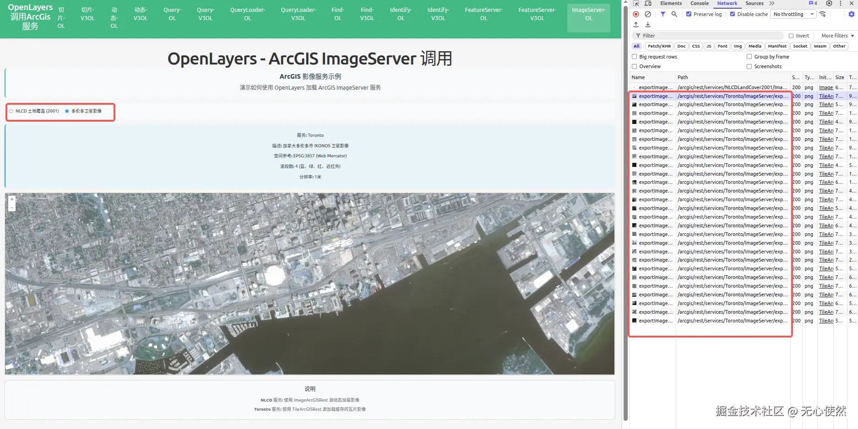Open the network search magnifier
Image resolution: width=858 pixels, height=429 pixels.
[x=674, y=14]
